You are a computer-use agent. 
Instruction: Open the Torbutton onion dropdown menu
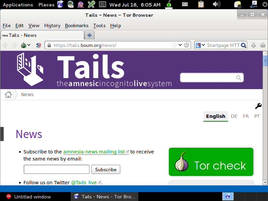[25, 45]
